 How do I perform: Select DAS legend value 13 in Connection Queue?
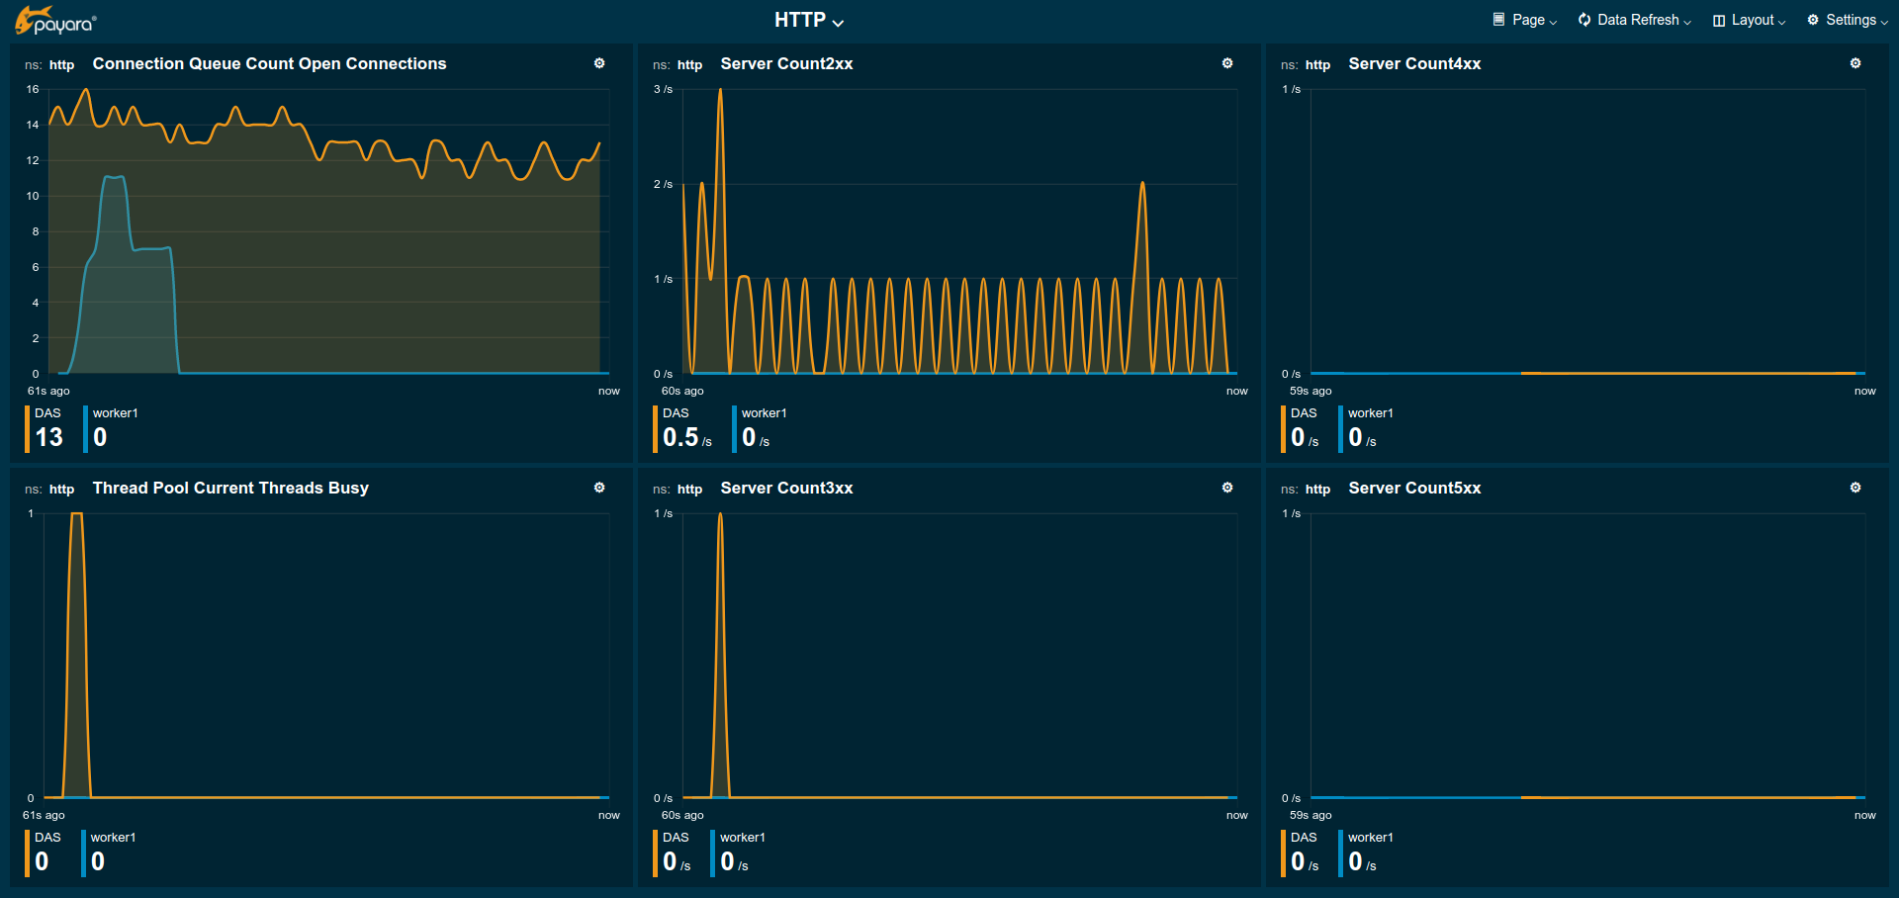point(46,428)
